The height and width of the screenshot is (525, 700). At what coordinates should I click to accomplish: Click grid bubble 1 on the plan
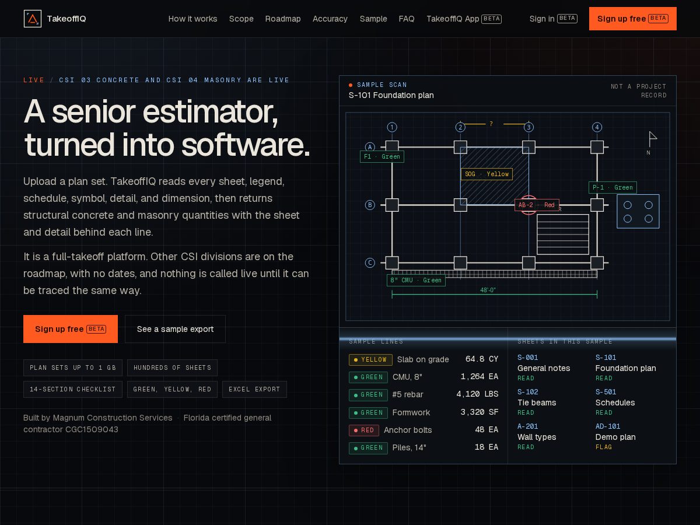click(392, 127)
